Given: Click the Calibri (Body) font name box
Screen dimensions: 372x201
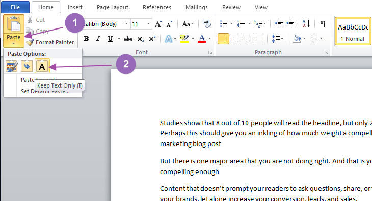Looking at the screenshot, I should pos(103,24).
